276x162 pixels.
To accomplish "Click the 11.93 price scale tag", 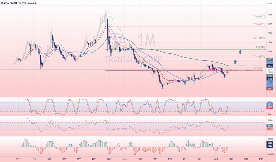I will click(270, 76).
